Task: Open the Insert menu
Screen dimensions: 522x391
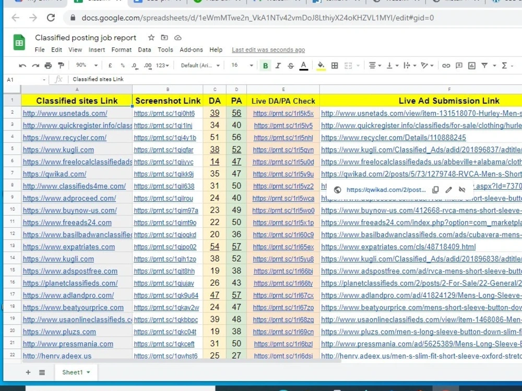Action: pyautogui.click(x=97, y=50)
